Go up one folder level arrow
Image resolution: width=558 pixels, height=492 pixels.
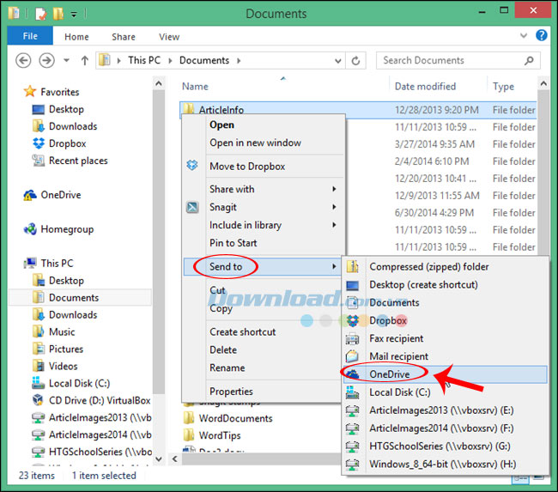click(x=85, y=60)
